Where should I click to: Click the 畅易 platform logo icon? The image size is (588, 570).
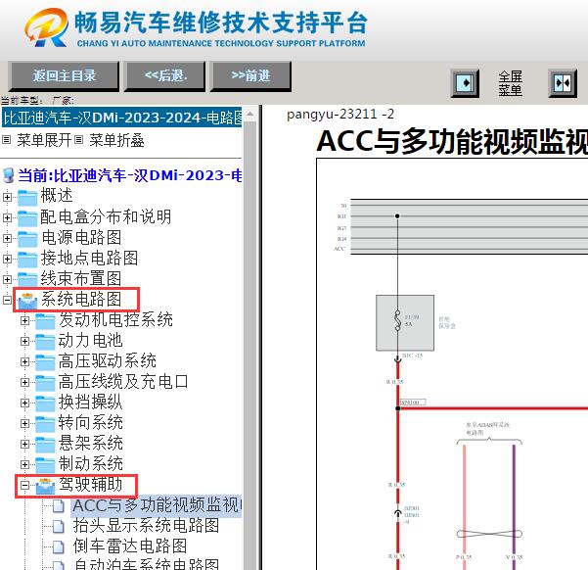click(x=46, y=28)
